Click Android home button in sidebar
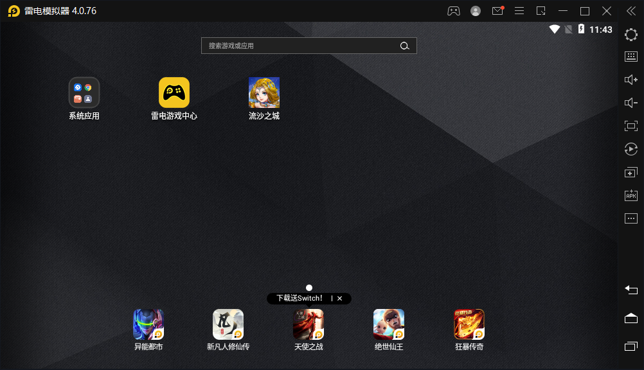Viewport: 644px width, 370px height. (x=631, y=318)
